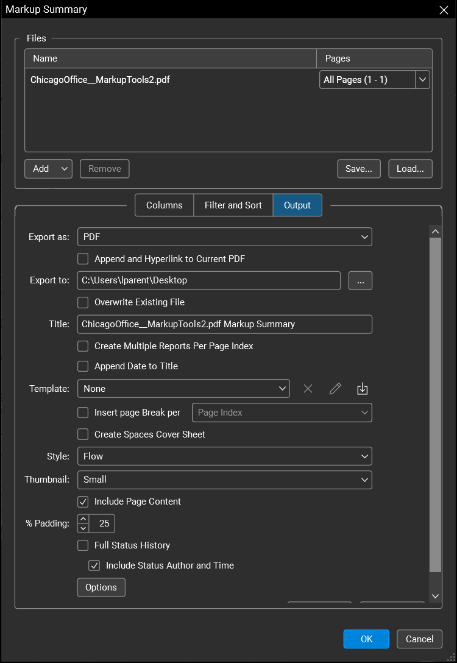Image resolution: width=457 pixels, height=663 pixels.
Task: Click the Options button
Action: click(x=101, y=587)
